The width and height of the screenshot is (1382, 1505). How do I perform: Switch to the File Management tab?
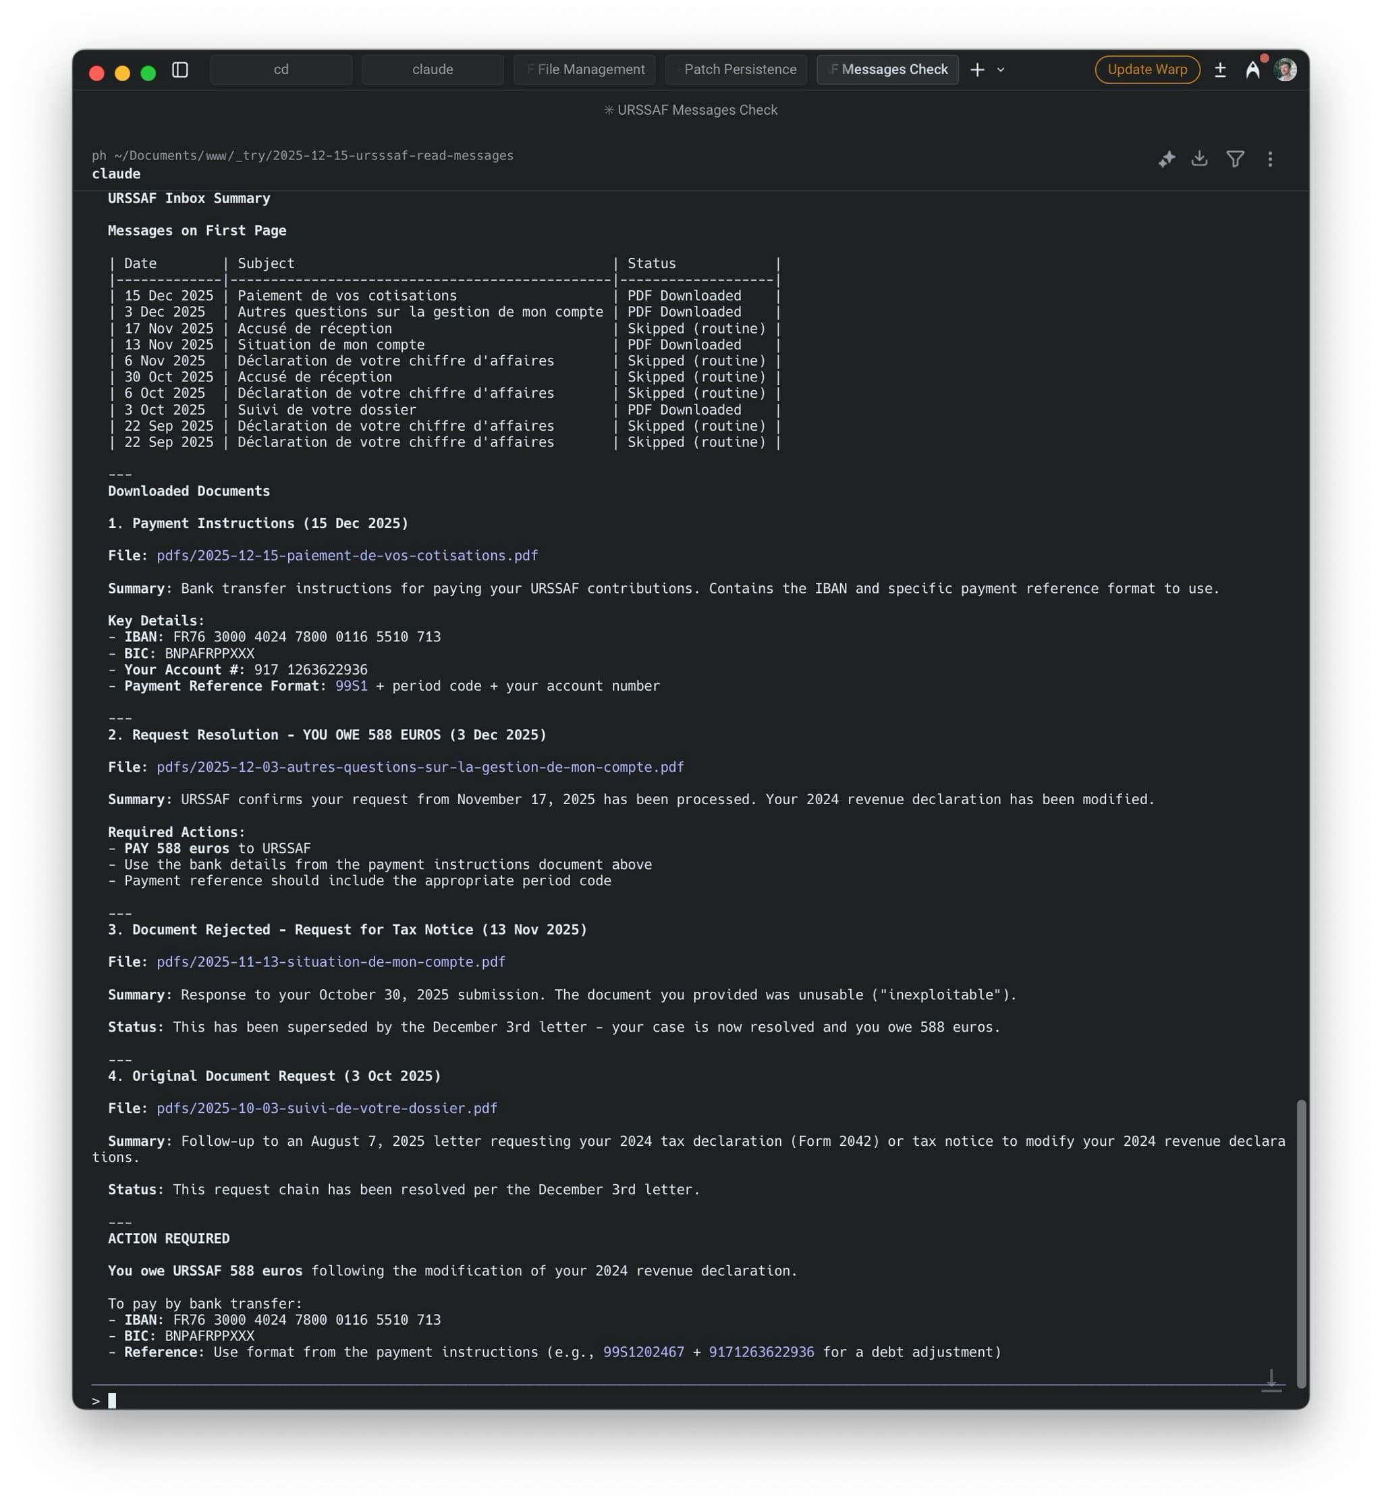(x=584, y=70)
